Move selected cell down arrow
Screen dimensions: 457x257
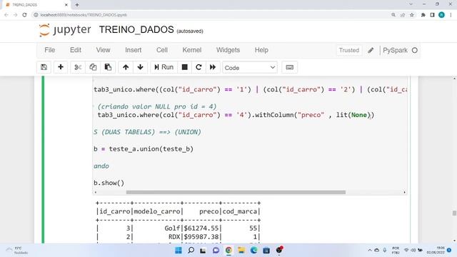(140, 67)
